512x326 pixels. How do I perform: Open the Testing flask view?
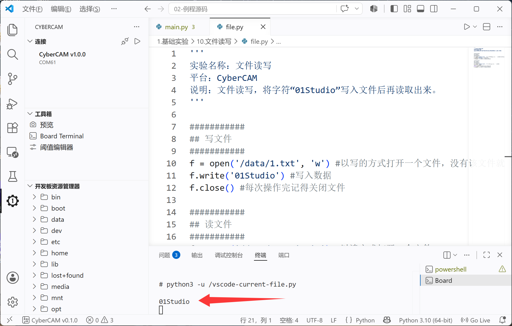tap(12, 176)
